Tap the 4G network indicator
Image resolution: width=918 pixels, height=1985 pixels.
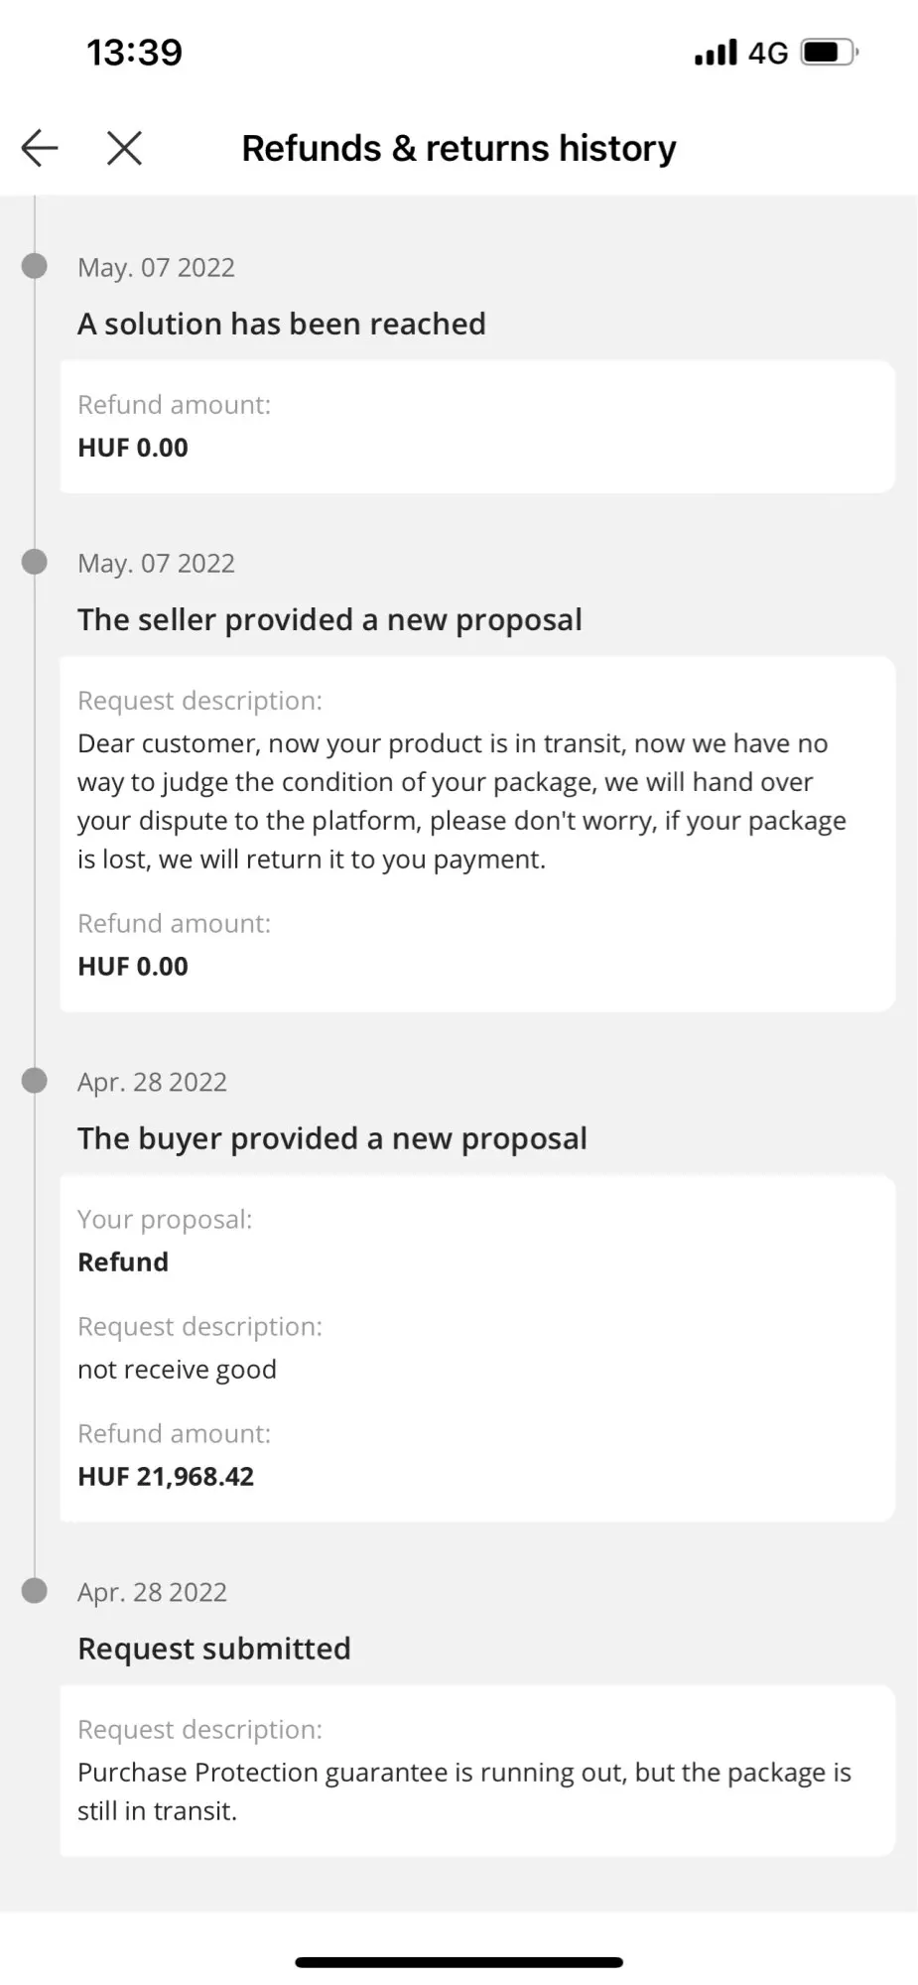(x=767, y=53)
